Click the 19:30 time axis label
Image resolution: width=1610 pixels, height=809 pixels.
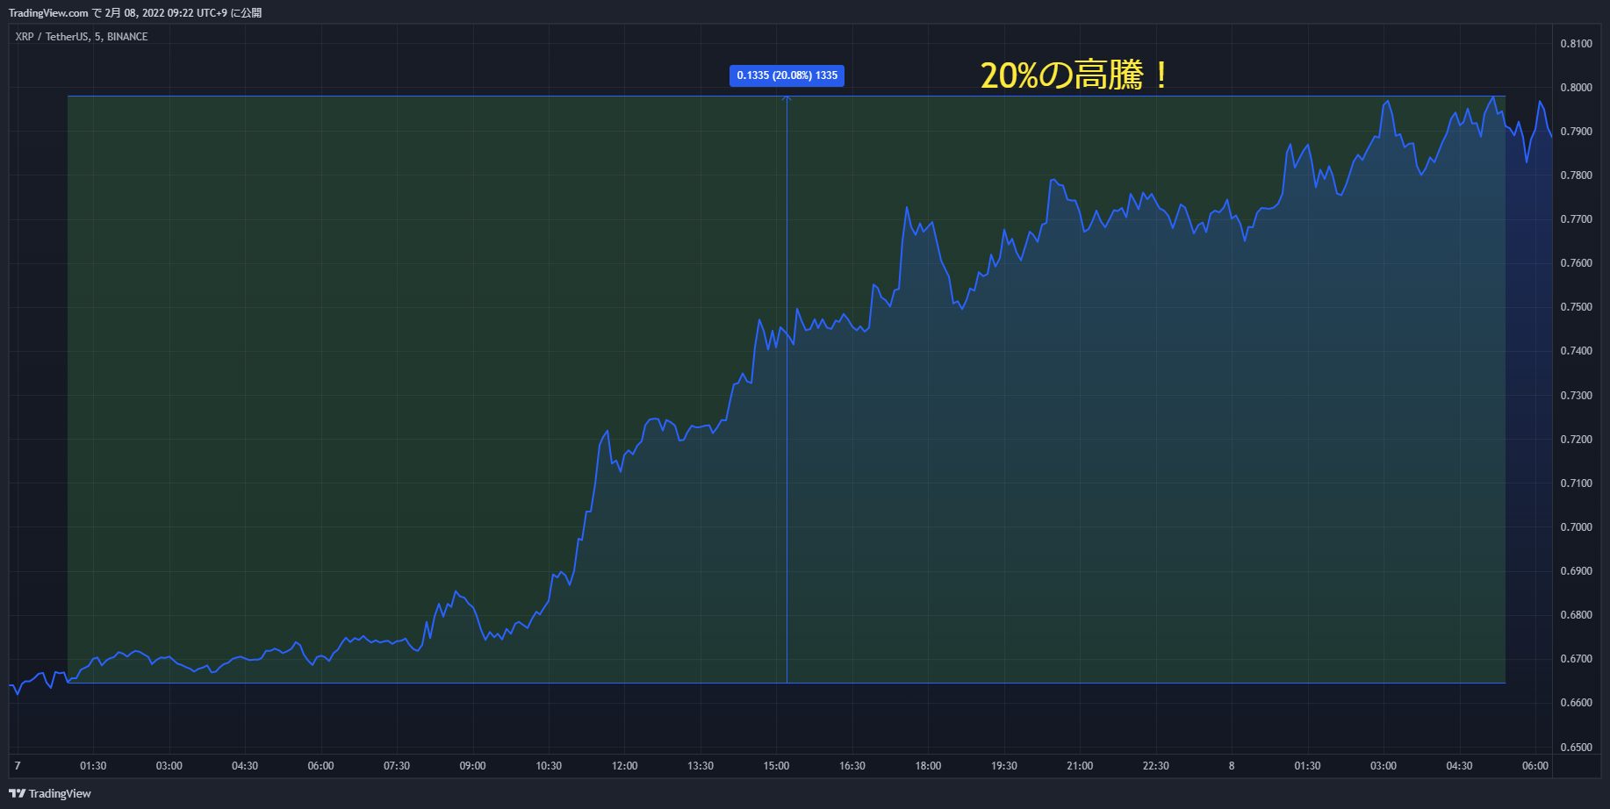[1004, 766]
